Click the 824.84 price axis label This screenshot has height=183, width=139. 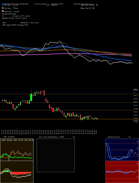tap(136, 99)
